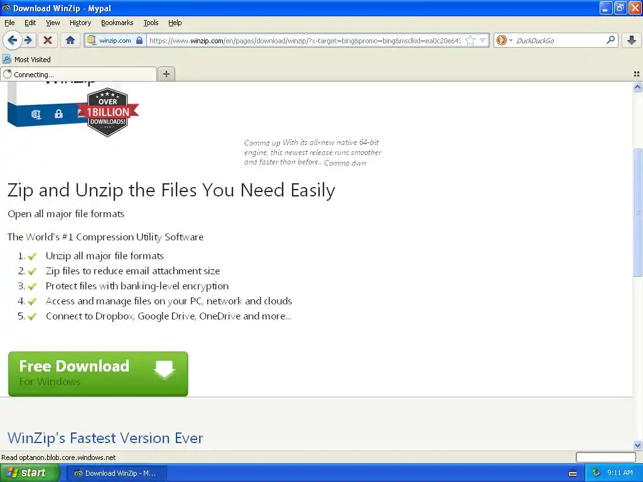Click 'Unzip all major file formats' item
This screenshot has height=482, width=643.
pyautogui.click(x=105, y=256)
